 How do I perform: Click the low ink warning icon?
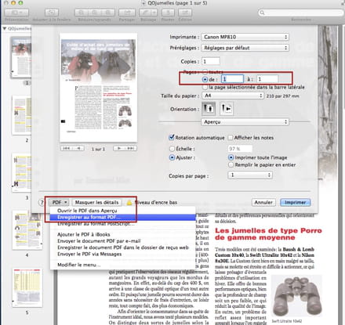click(129, 202)
